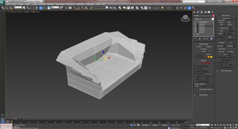The height and width of the screenshot is (129, 238).
Task: Select the XY plane constraint button
Action: point(189,8)
